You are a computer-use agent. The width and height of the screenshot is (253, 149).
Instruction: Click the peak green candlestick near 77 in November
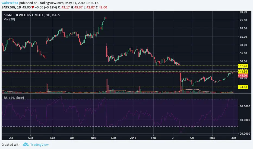point(105,18)
